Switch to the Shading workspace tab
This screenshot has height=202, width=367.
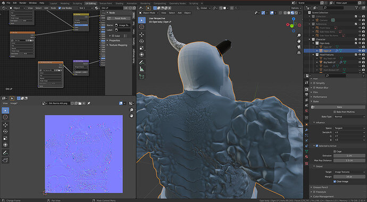[119, 4]
